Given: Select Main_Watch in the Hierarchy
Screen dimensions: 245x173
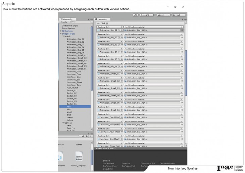Looking at the screenshot, I should 72,88.
